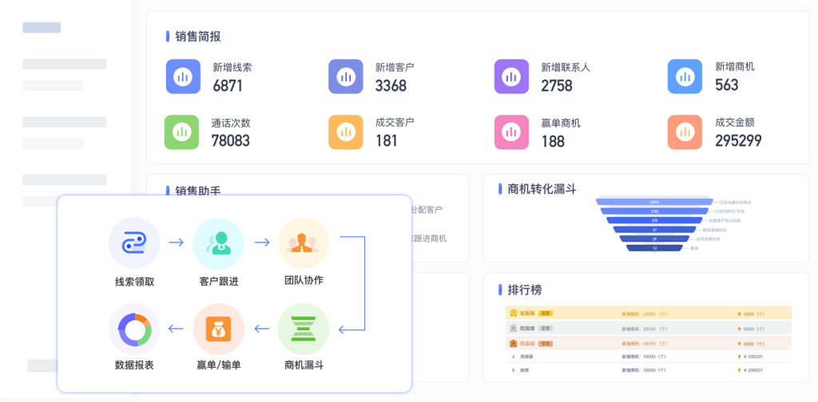This screenshot has height=402, width=818.
Task: Select the rank 5 leaderboard row
Action: click(x=649, y=370)
